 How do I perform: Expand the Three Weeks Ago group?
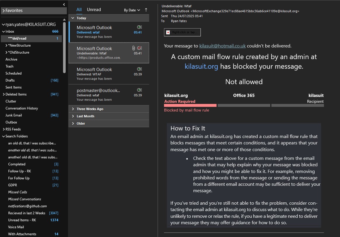pos(73,109)
